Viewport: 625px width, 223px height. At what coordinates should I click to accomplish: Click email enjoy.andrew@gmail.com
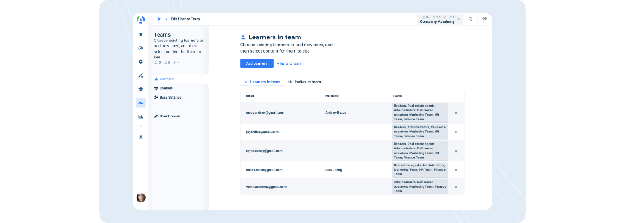tap(265, 113)
